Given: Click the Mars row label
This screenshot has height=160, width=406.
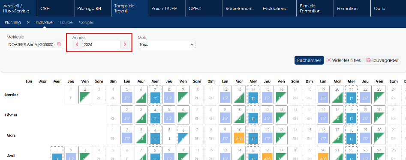Looking at the screenshot, I should coord(11,135).
